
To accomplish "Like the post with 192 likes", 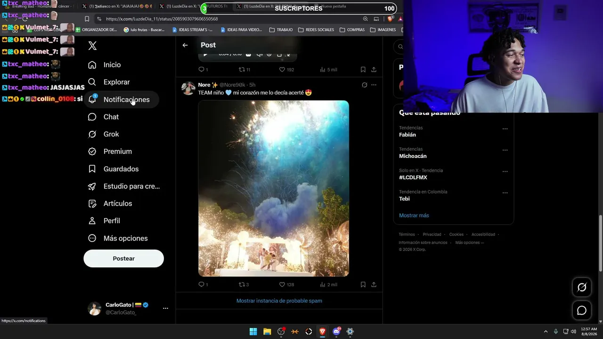I will (x=286, y=70).
